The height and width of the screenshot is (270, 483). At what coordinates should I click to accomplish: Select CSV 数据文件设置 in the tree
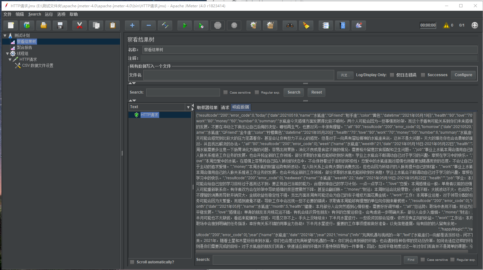click(x=38, y=65)
